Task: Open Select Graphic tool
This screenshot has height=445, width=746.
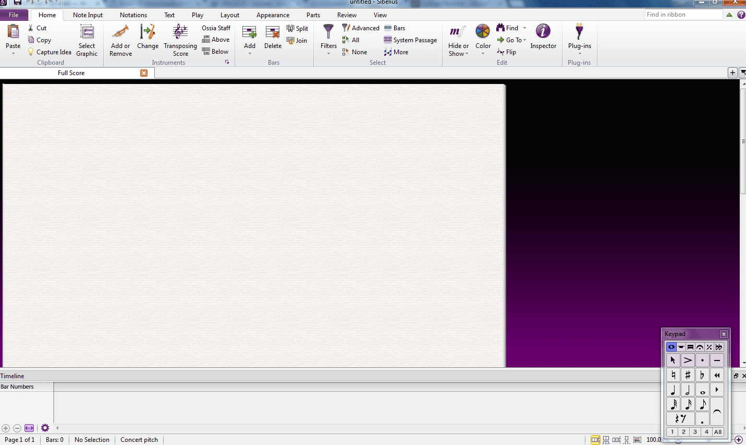Action: (x=87, y=40)
